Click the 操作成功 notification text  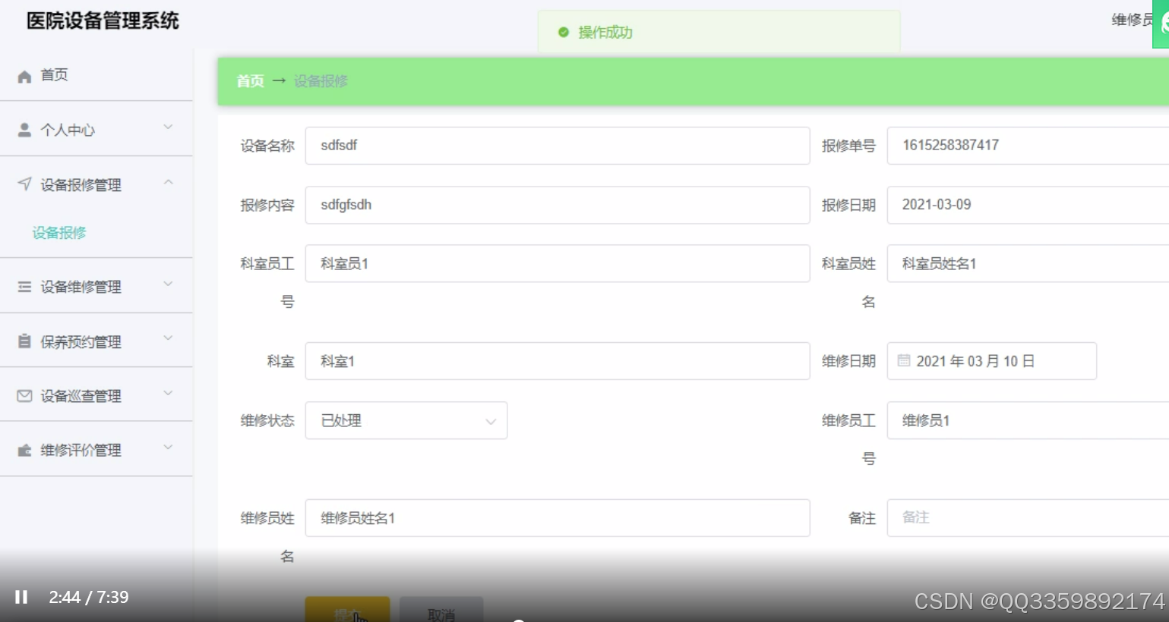[x=605, y=33]
